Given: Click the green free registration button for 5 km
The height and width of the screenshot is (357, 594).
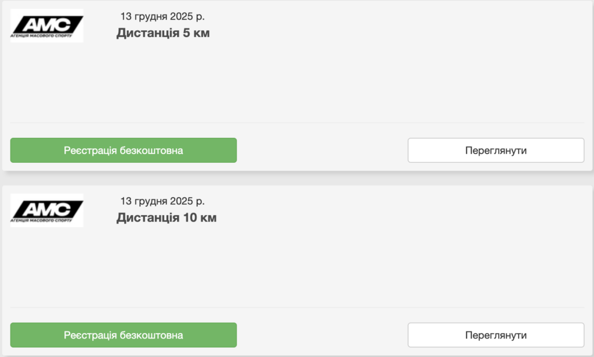Looking at the screenshot, I should point(124,150).
